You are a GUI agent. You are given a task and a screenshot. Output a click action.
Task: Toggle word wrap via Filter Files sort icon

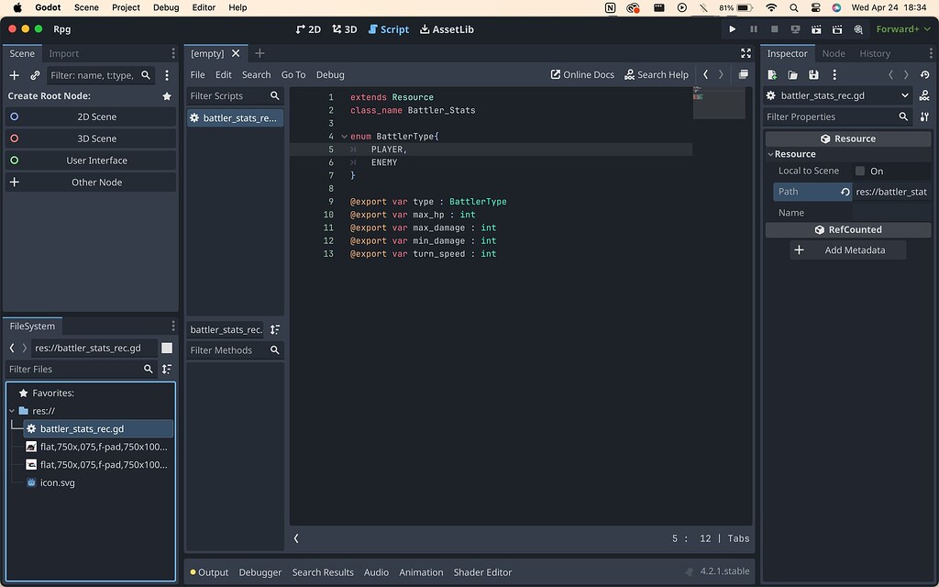[166, 369]
